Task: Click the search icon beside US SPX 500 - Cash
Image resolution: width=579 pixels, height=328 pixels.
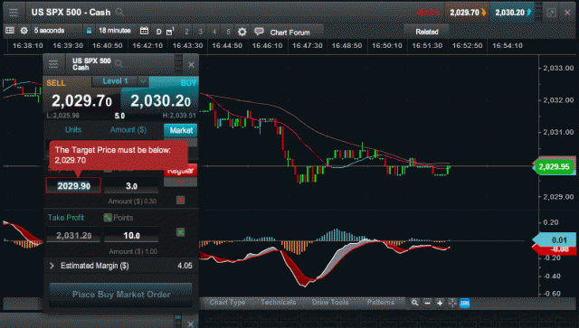Action: 119,12
